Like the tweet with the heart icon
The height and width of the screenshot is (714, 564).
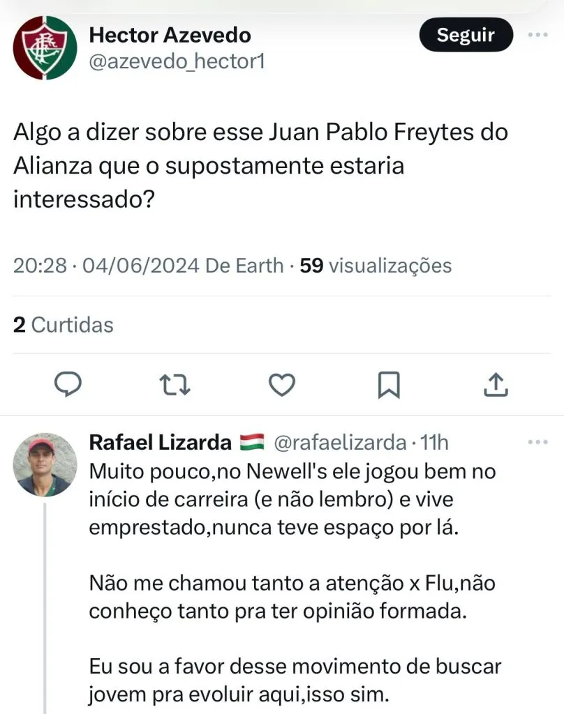[x=282, y=384]
